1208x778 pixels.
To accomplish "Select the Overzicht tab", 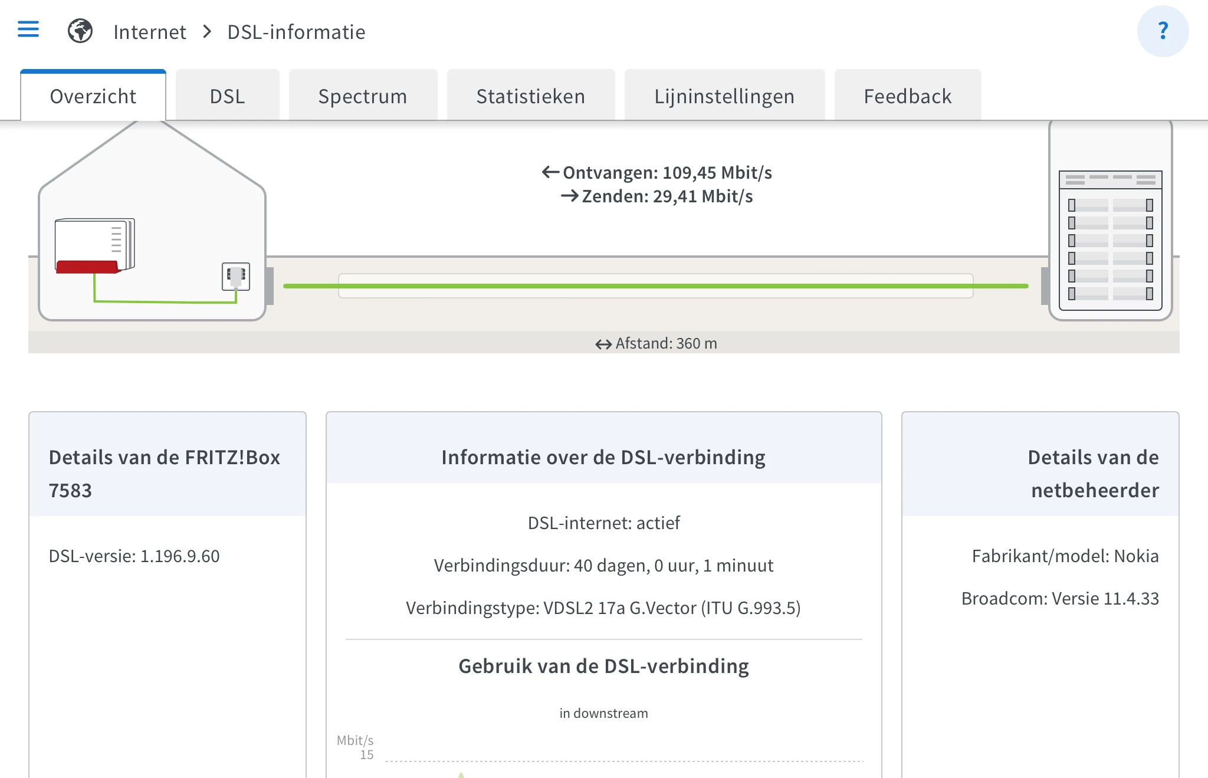I will click(93, 96).
